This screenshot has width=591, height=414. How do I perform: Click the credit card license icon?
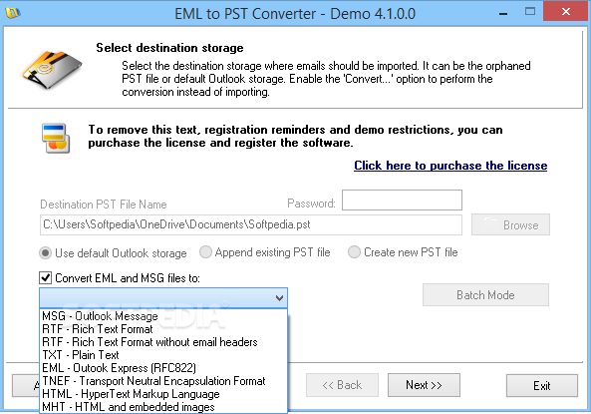(x=56, y=138)
